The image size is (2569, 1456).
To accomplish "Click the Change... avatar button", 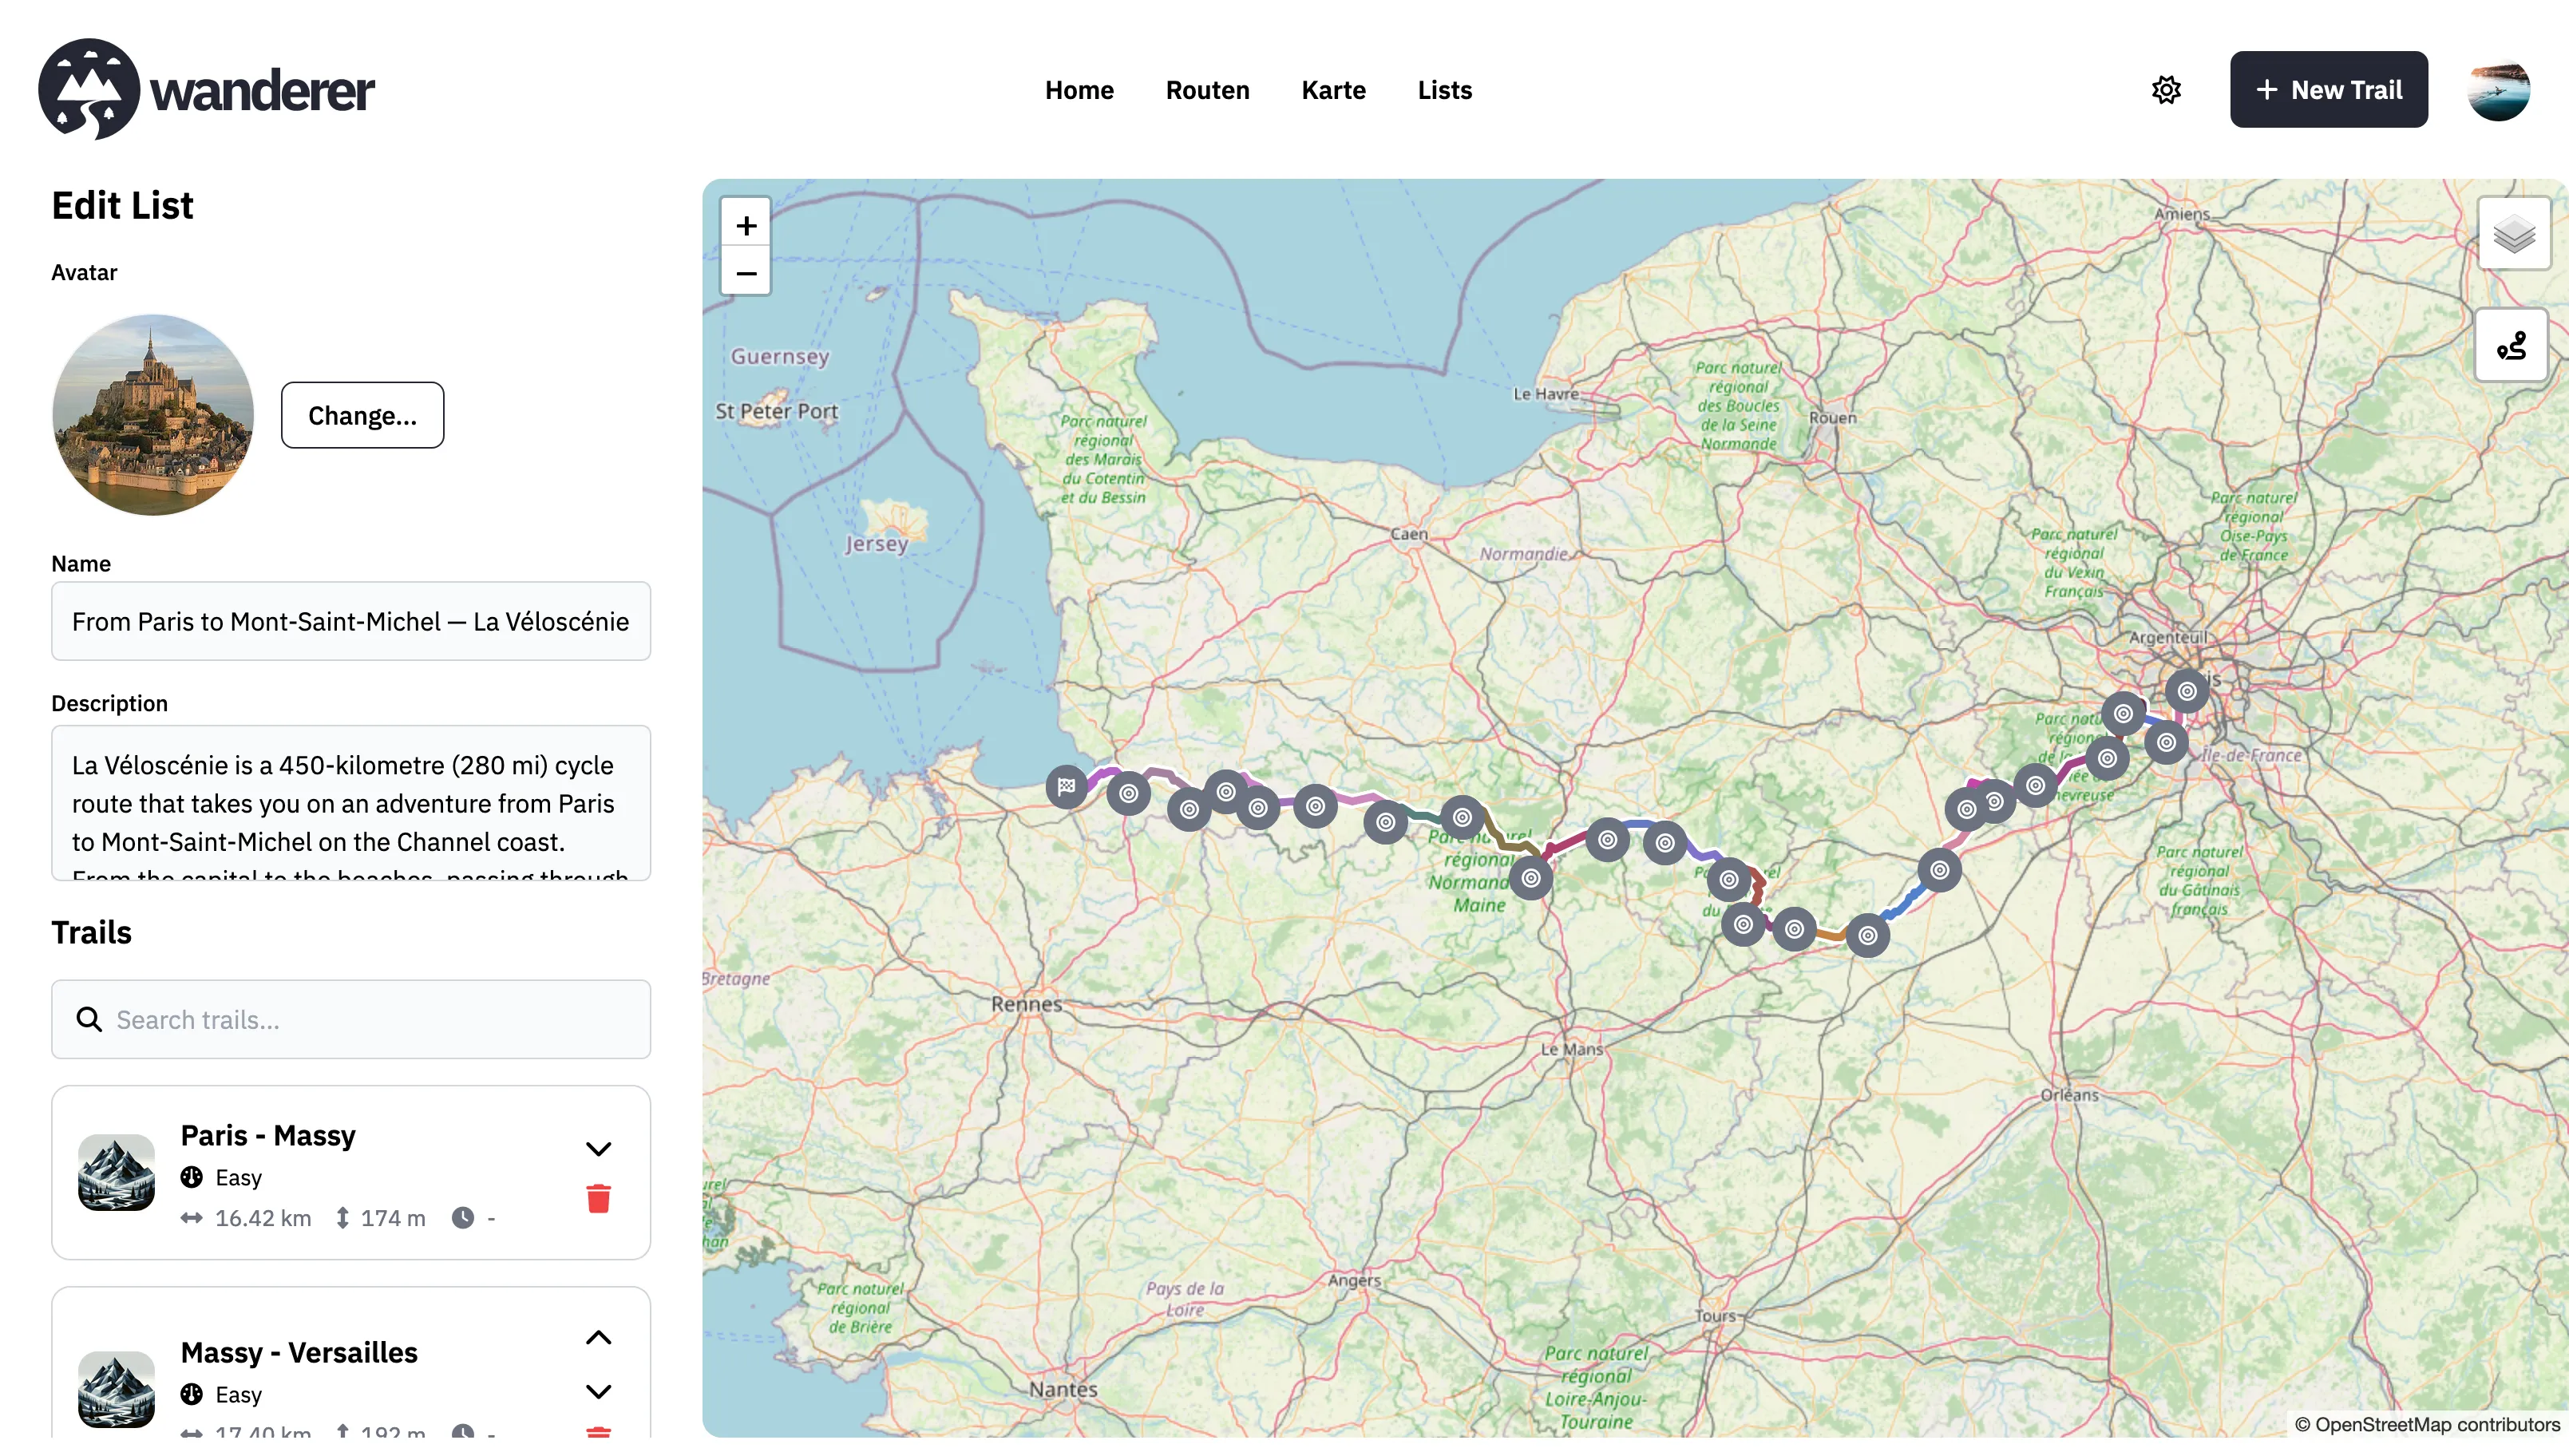I will 362,415.
